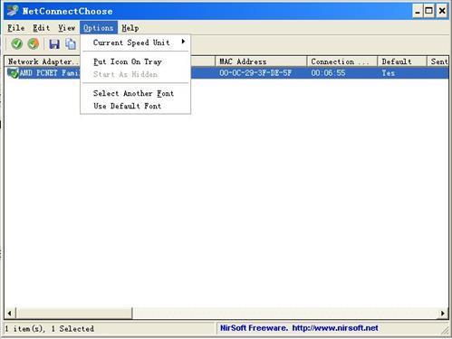The image size is (452, 339).
Task: Click the AMD PCNET adapter row name
Action: click(x=50, y=73)
